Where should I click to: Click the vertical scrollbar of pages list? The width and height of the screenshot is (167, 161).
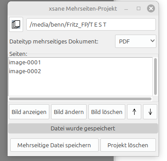(155, 76)
